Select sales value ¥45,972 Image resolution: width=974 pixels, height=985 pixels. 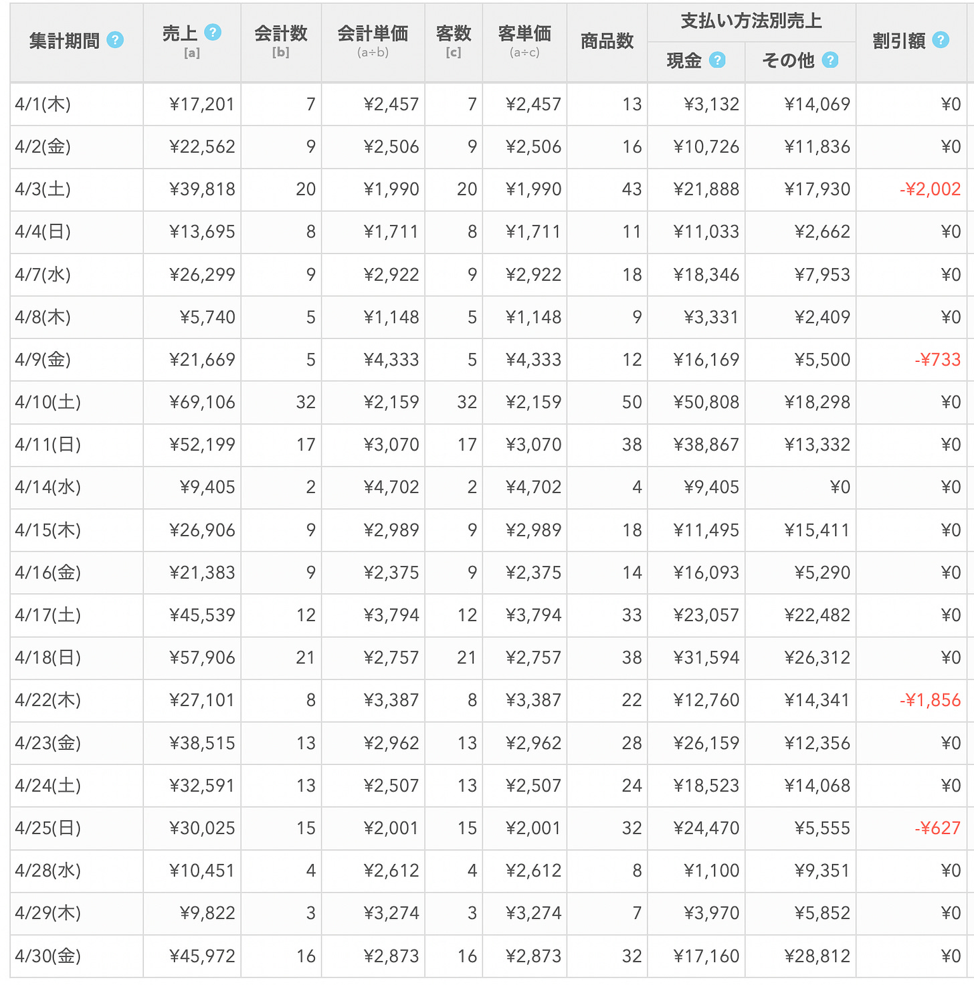(x=202, y=956)
